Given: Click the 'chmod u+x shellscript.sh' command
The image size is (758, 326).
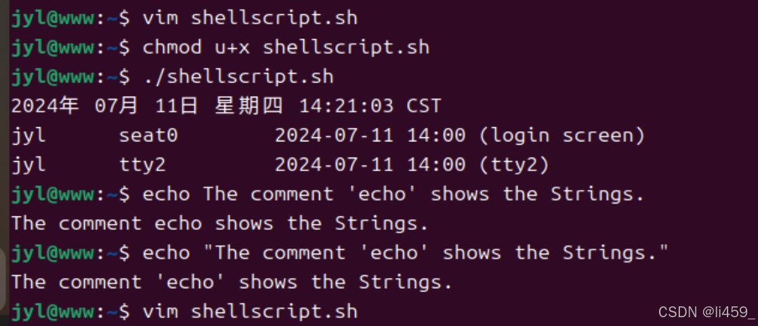Looking at the screenshot, I should coord(286,47).
